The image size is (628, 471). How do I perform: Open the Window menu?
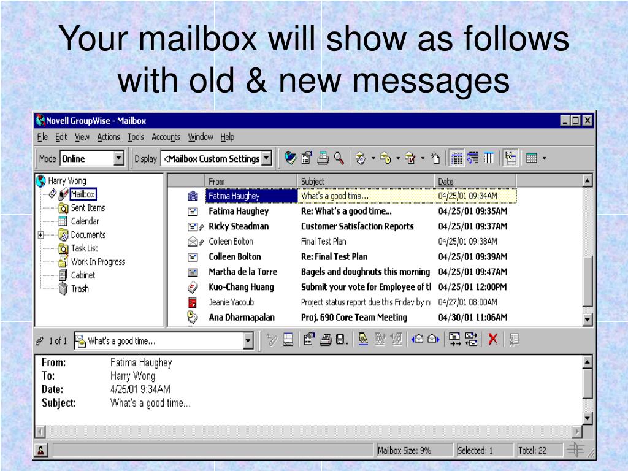coord(201,137)
